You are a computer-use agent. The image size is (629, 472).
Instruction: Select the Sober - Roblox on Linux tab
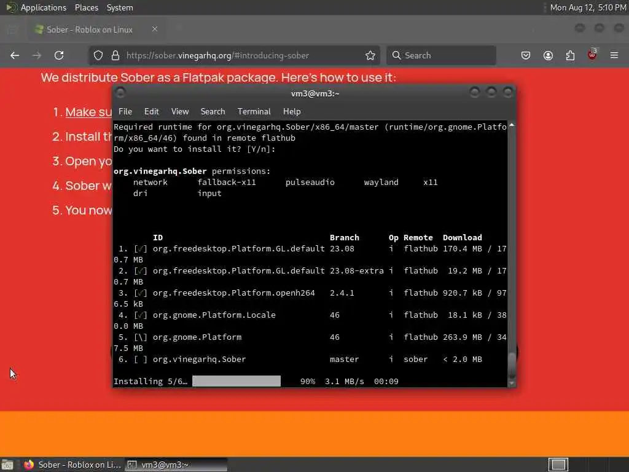click(x=96, y=29)
